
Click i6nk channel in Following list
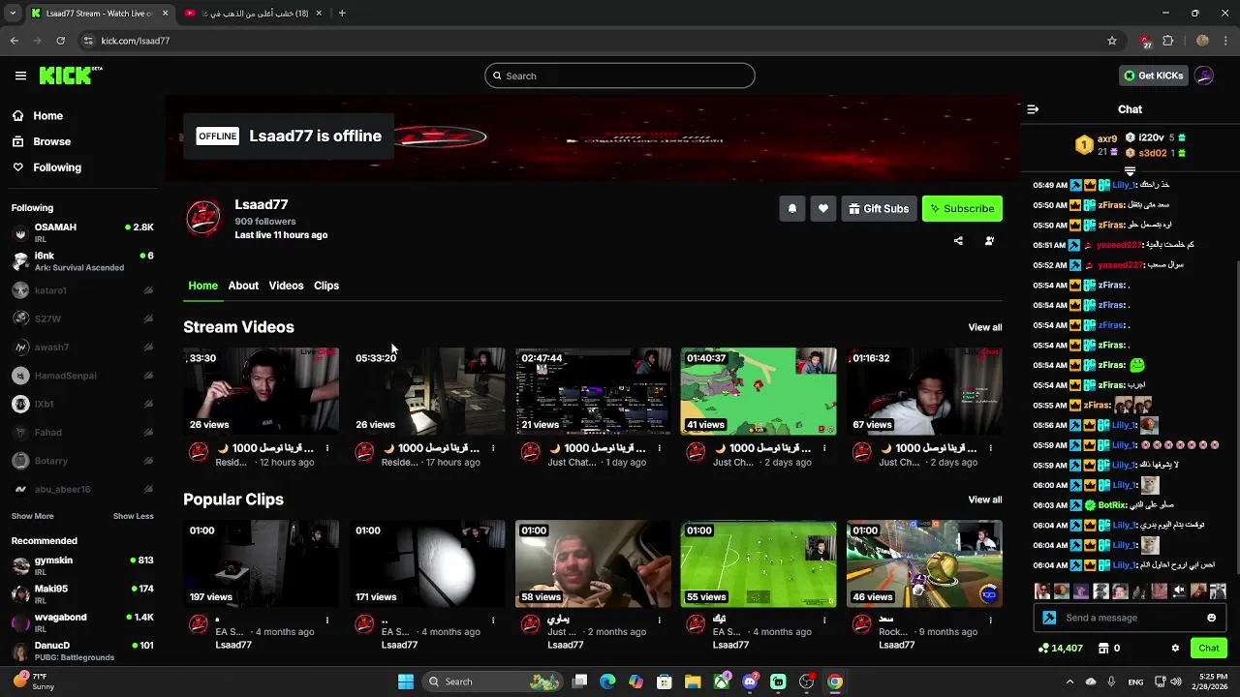[x=82, y=260]
